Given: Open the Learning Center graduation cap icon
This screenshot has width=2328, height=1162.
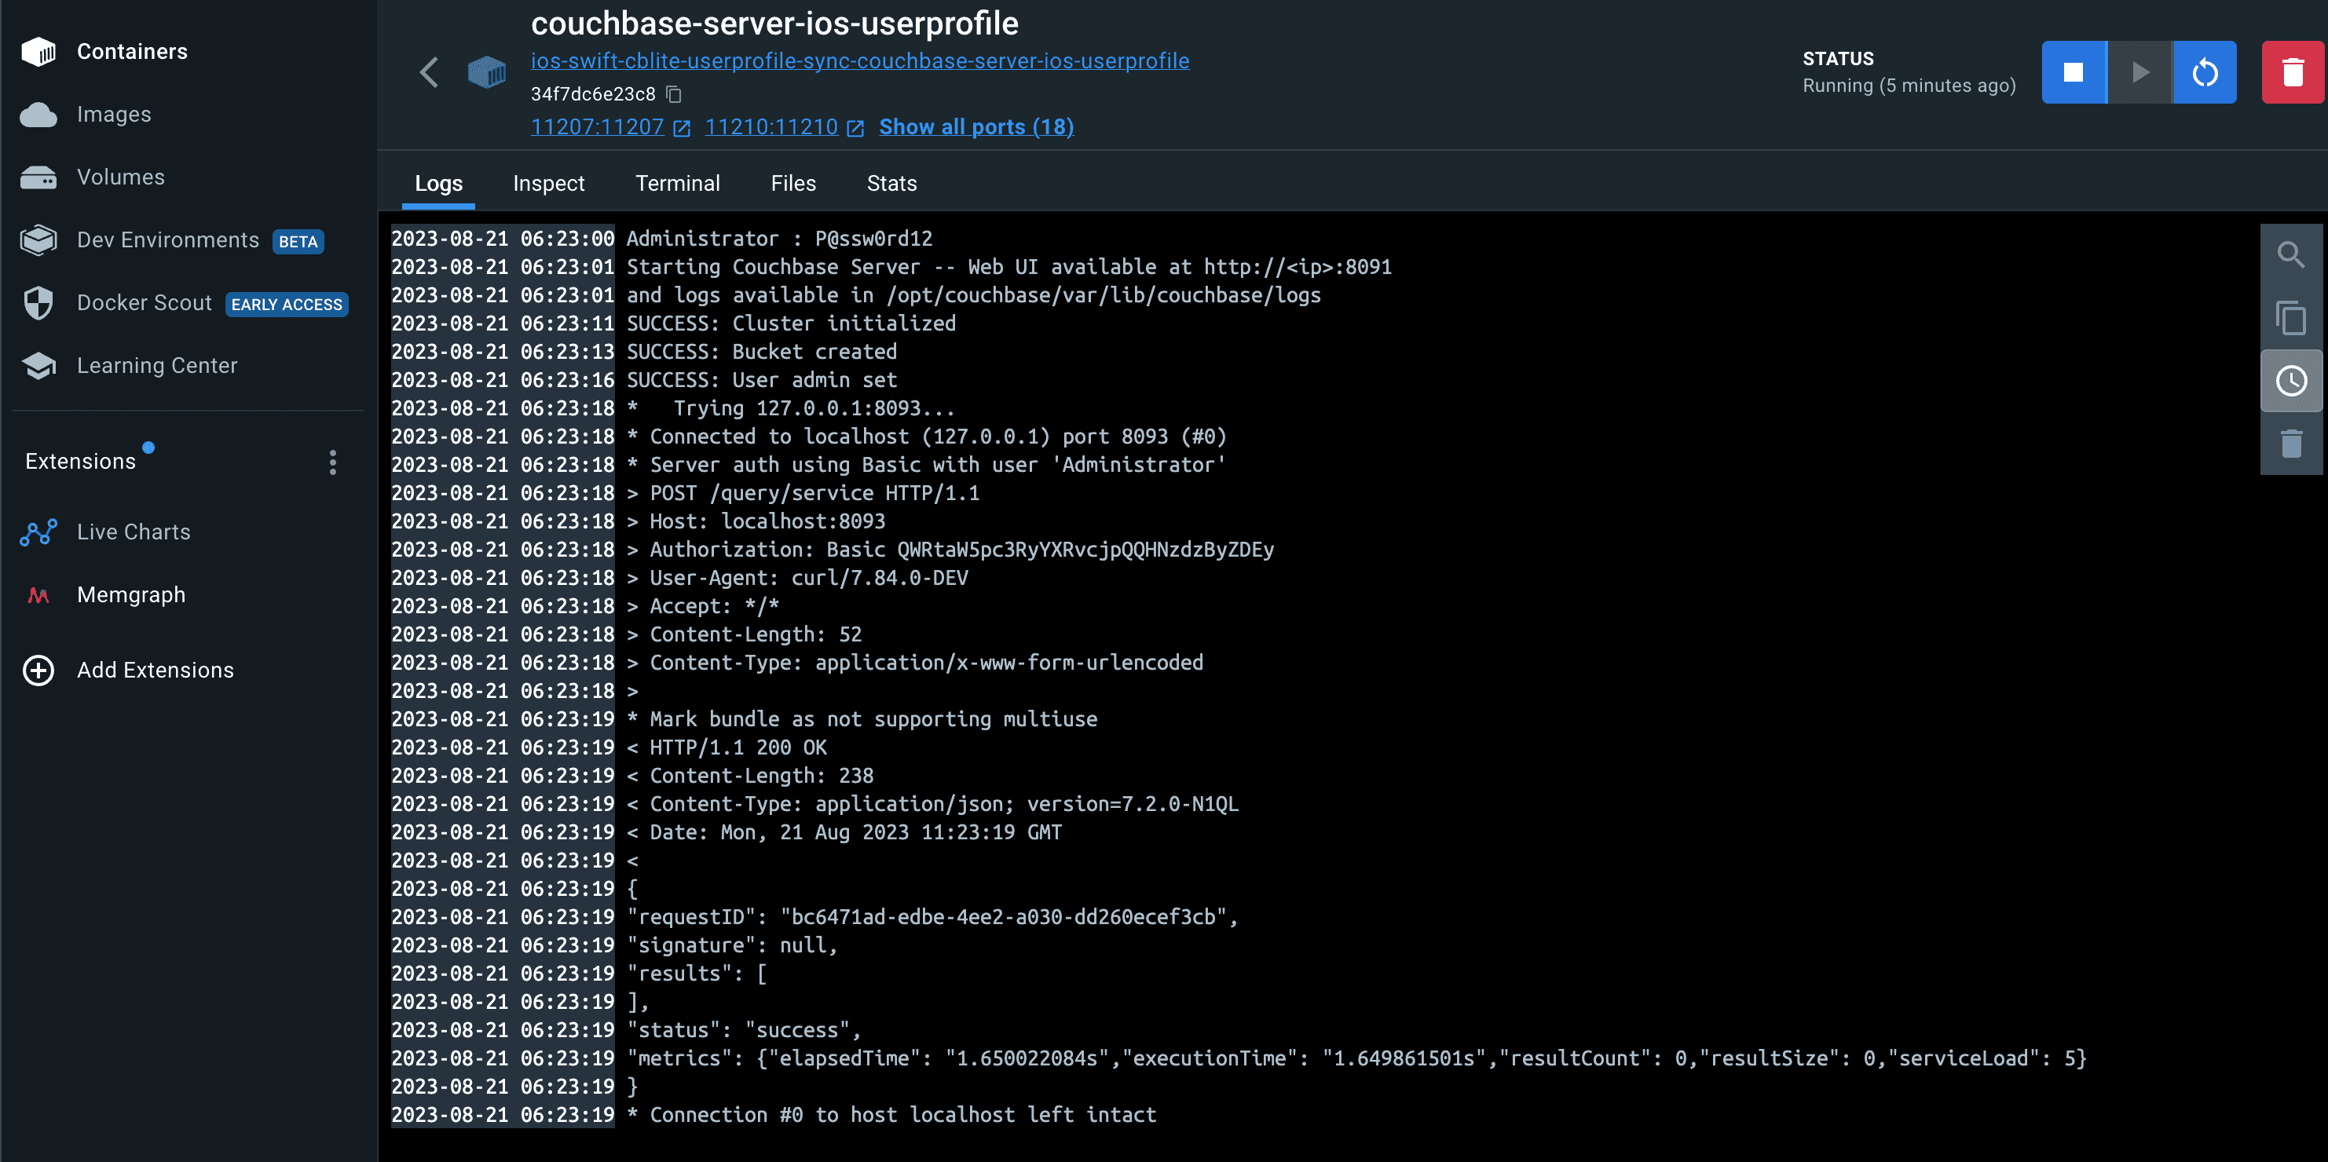Looking at the screenshot, I should point(38,366).
